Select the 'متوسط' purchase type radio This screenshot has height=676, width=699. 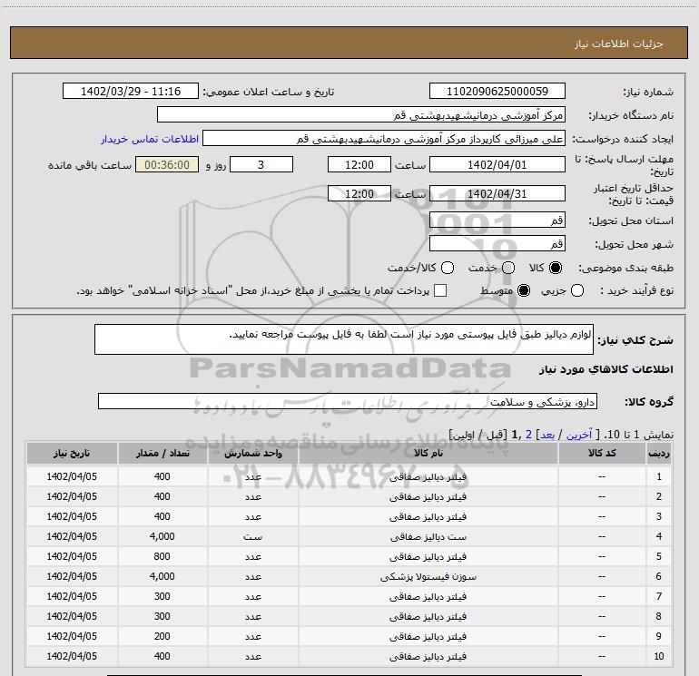click(523, 290)
